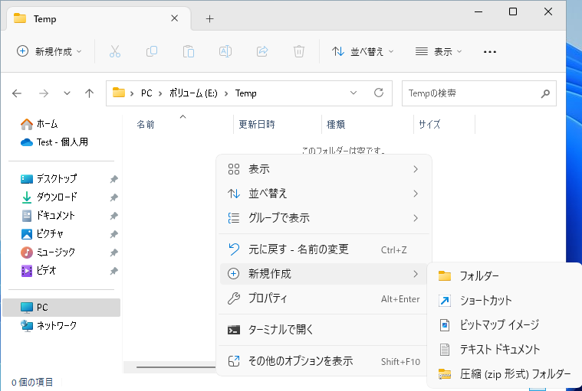Open グループで表示 submenu in context menu
Image resolution: width=582 pixels, height=391 pixels.
coord(324,218)
